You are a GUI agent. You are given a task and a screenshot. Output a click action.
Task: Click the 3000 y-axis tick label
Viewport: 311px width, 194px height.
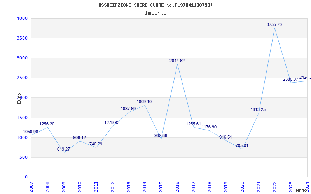point(22,58)
